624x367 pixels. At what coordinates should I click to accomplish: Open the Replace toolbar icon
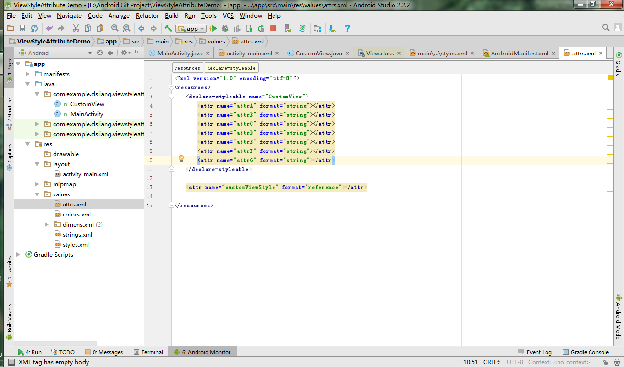coord(126,28)
